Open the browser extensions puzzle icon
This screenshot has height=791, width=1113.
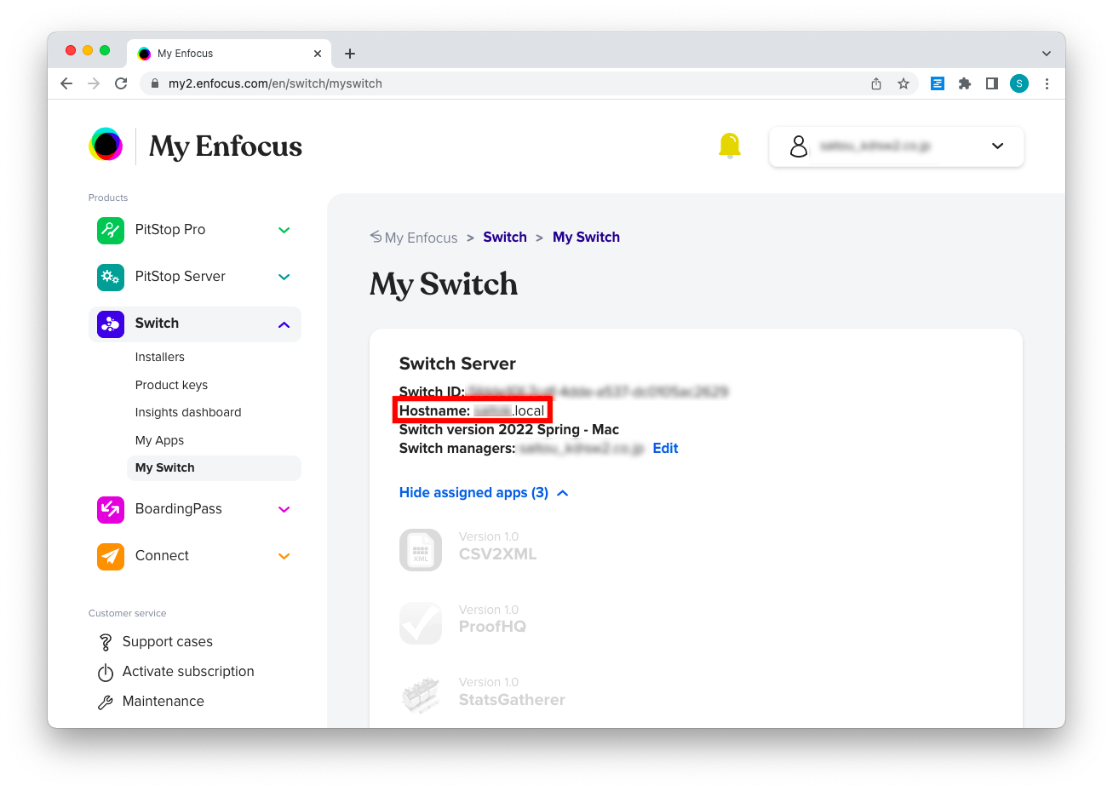tap(965, 83)
